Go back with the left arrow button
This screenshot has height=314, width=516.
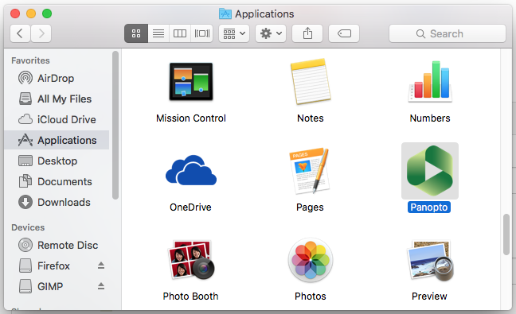20,33
